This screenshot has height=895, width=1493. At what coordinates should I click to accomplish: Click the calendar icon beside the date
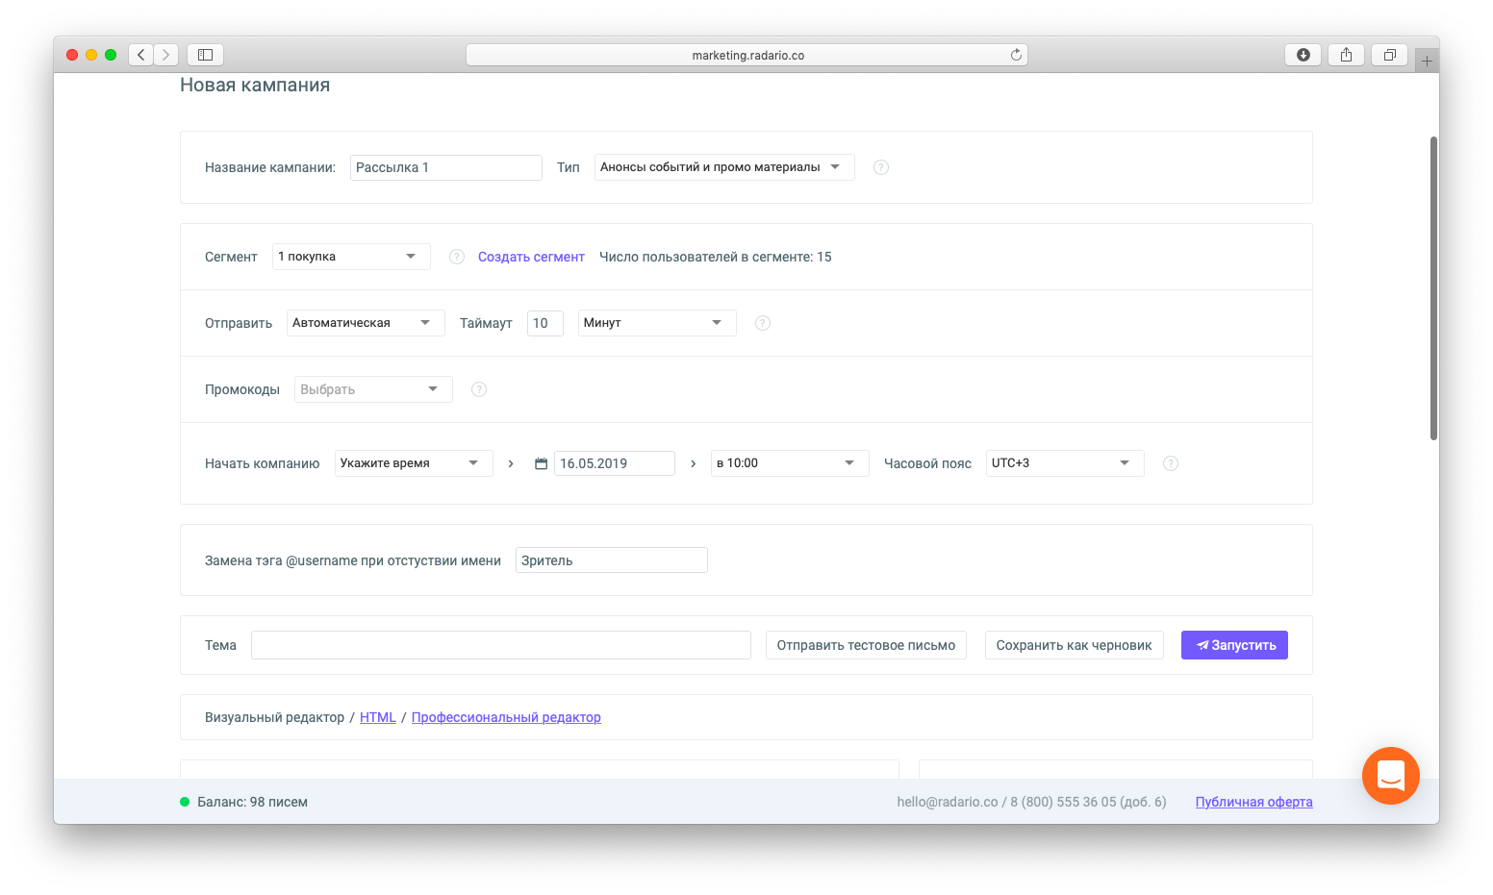pyautogui.click(x=542, y=463)
